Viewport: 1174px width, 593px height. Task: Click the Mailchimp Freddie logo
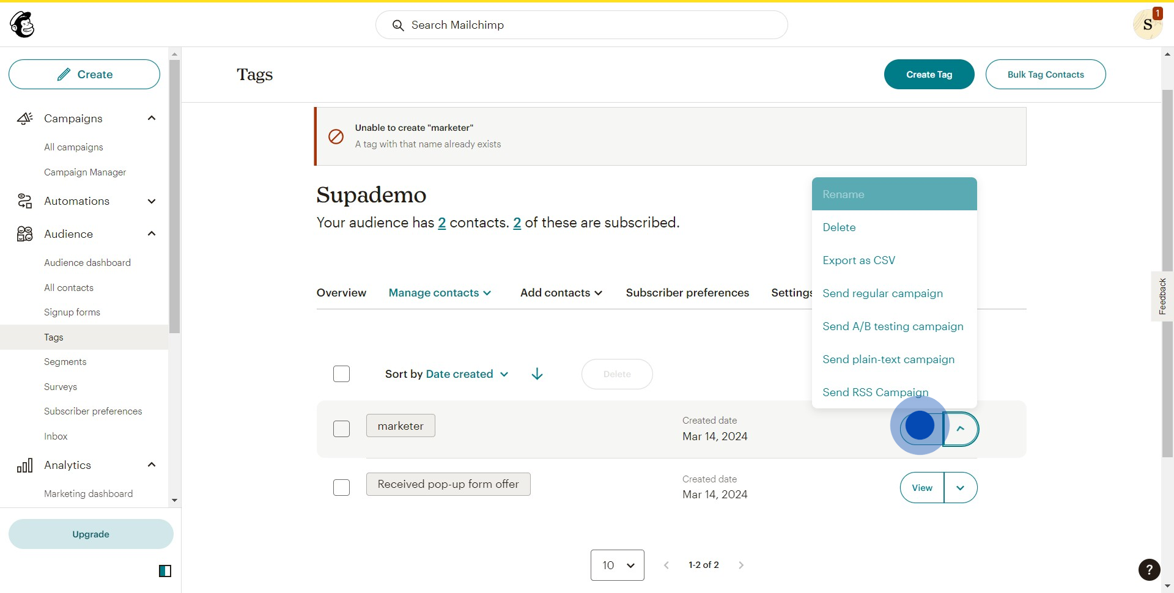point(23,24)
